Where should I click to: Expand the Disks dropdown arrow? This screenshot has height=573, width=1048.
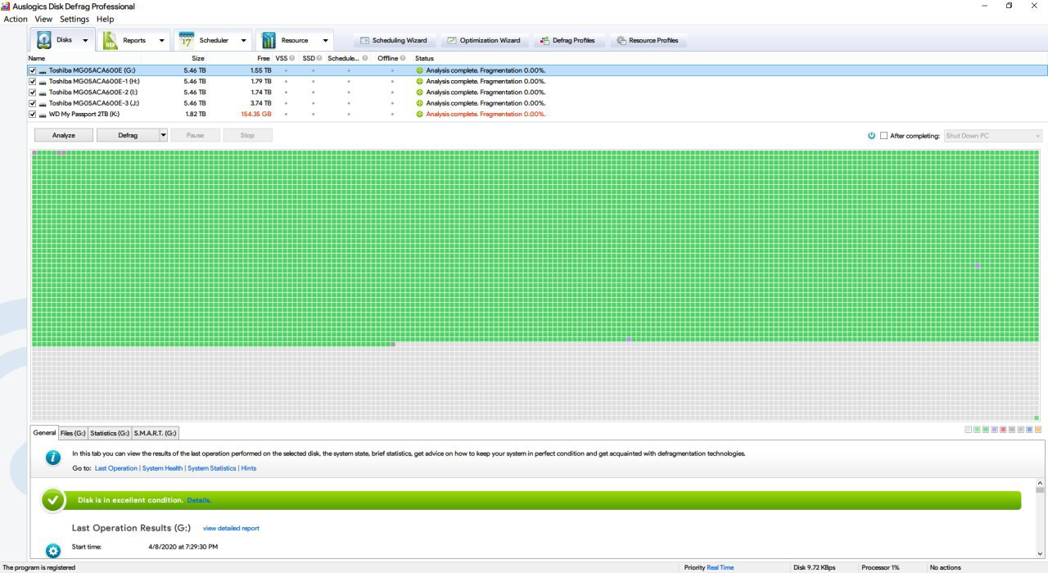[x=85, y=40]
